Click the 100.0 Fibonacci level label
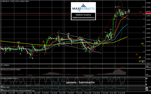Image resolution: width=151 pixels, height=94 pixels. point(144,7)
